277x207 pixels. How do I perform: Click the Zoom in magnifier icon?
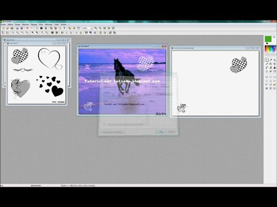pyautogui.click(x=96, y=28)
